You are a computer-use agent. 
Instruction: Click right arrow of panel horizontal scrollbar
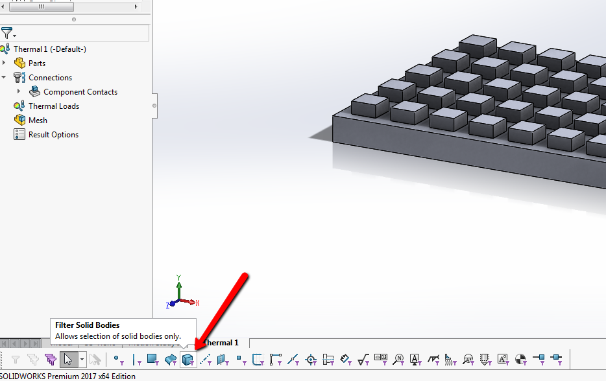(x=136, y=6)
